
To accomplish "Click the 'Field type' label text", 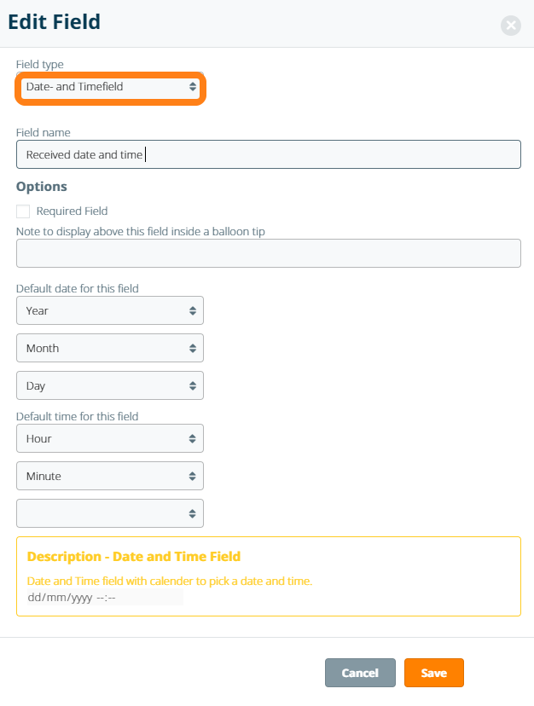I will [40, 64].
